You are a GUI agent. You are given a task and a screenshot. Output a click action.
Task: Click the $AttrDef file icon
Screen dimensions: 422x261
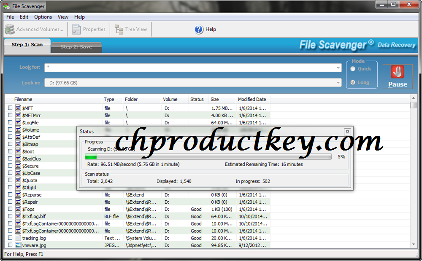point(18,137)
